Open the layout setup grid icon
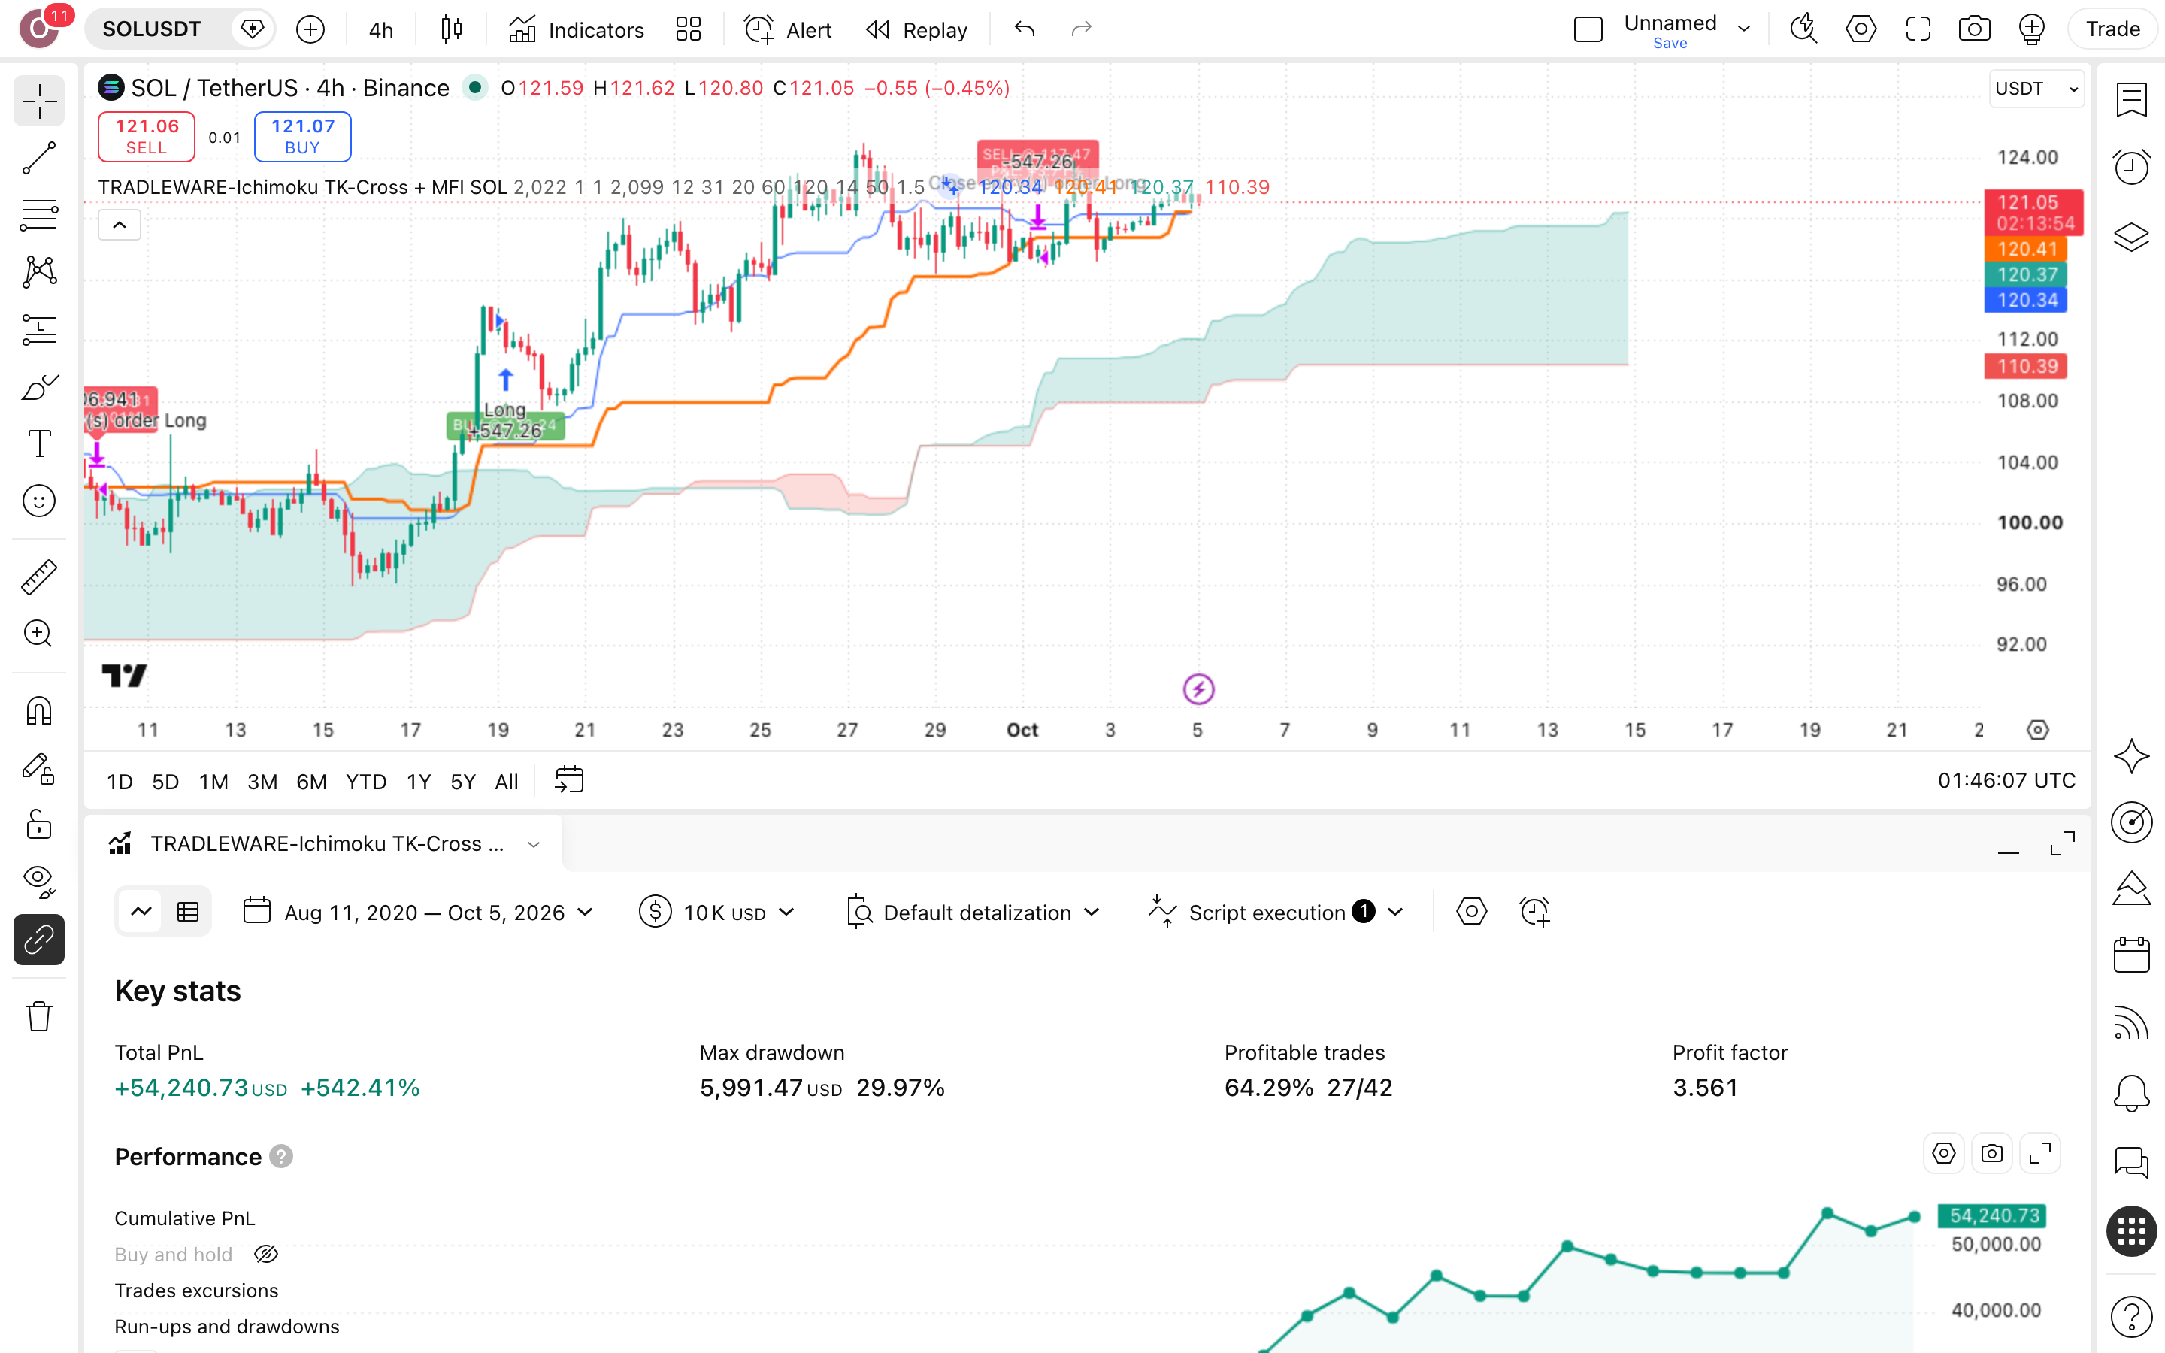2165x1353 pixels. pyautogui.click(x=688, y=29)
